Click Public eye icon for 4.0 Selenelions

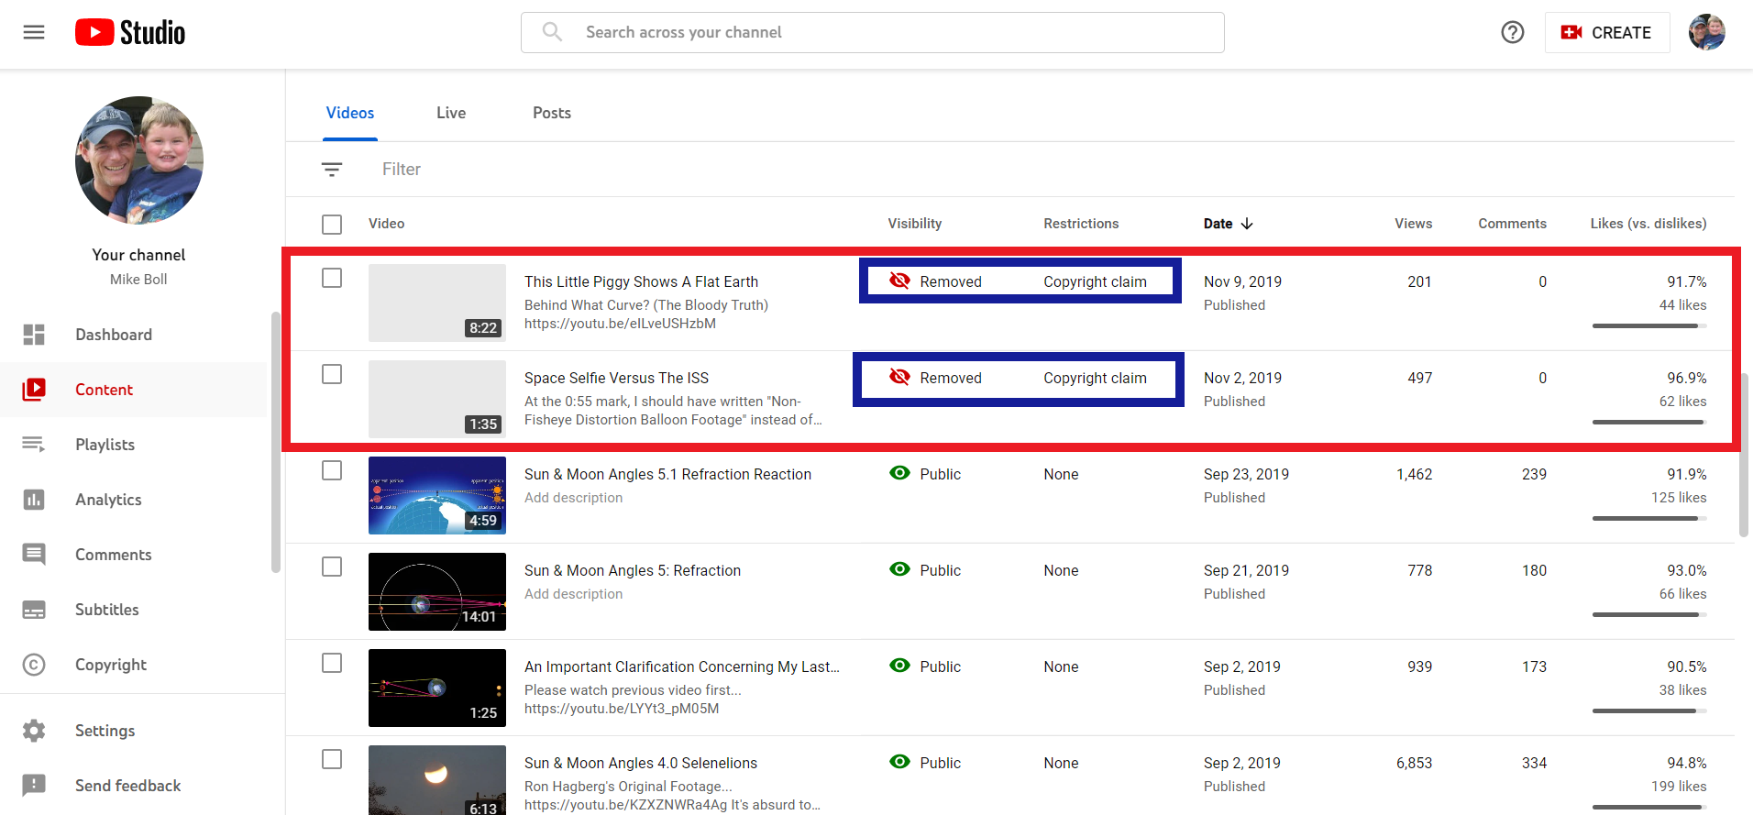900,762
